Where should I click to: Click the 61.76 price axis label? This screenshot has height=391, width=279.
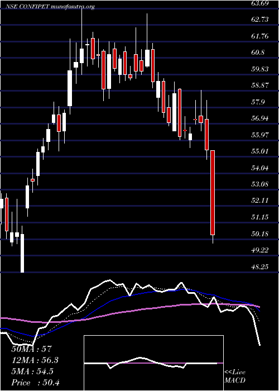261,36
